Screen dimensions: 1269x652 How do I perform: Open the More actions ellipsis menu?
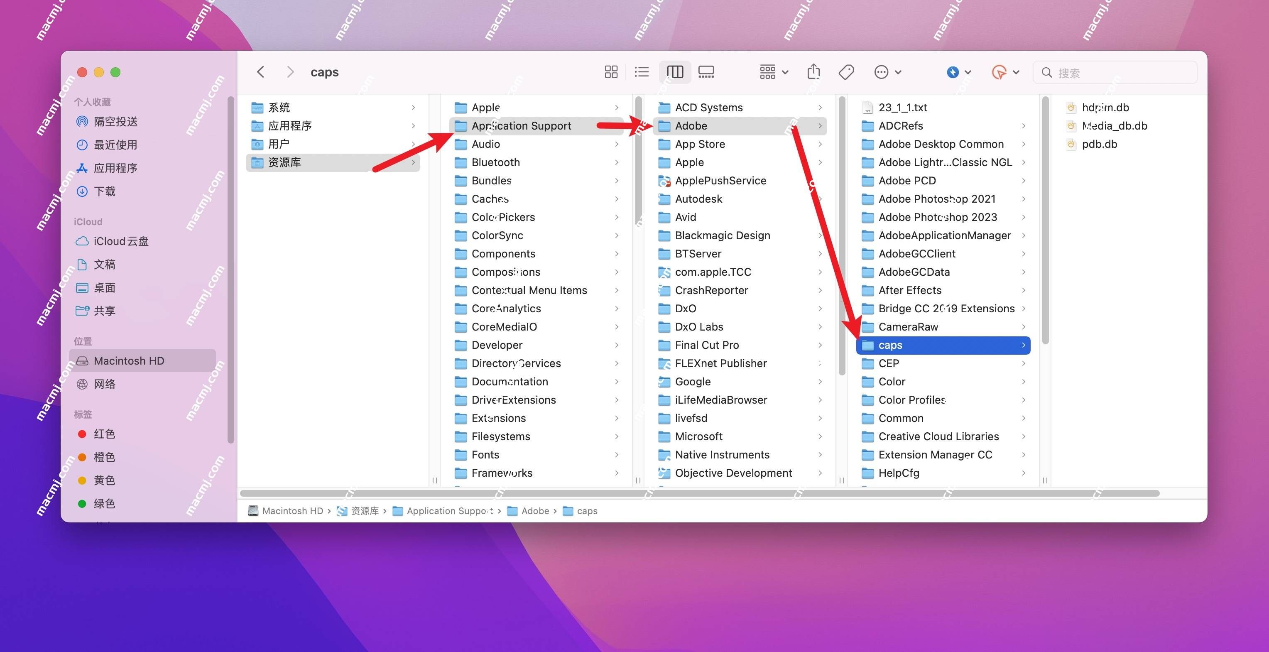point(888,72)
